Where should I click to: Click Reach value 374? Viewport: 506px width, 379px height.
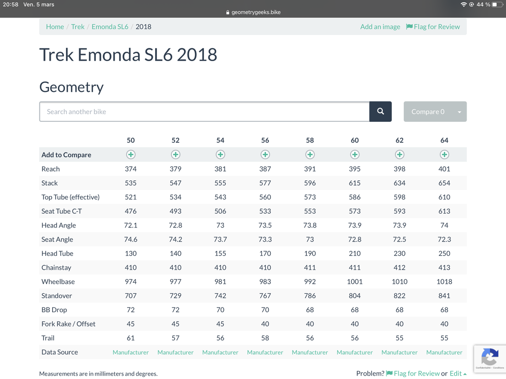131,169
